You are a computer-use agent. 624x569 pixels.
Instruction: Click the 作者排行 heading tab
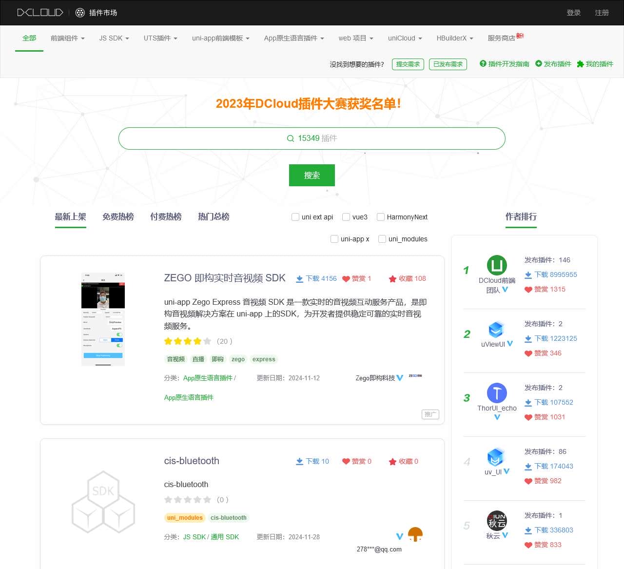[x=521, y=216]
